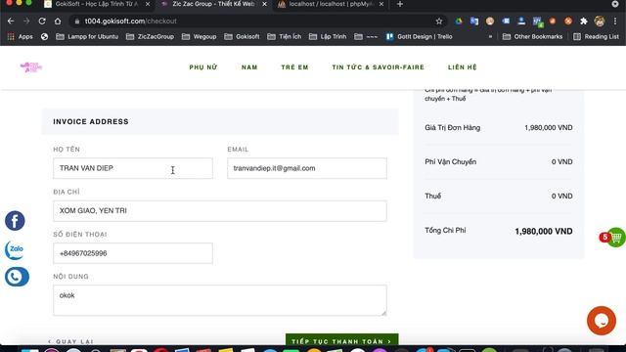
Task: Expand the Lập Trình bookmark folder
Action: point(328,37)
